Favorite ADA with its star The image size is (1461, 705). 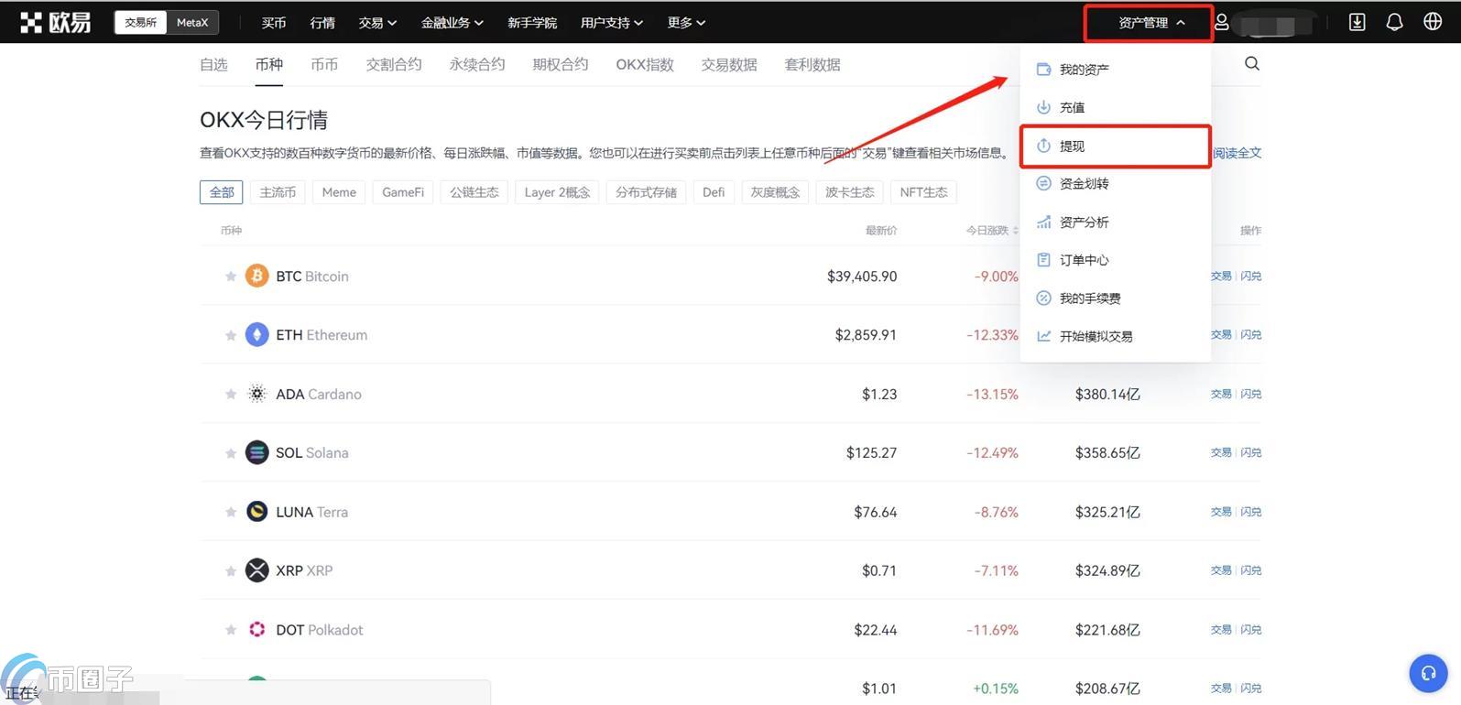(231, 394)
